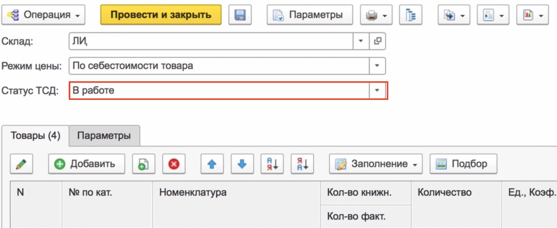Click the Кол-во книжн. column header
This screenshot has height=228, width=557.
[366, 193]
